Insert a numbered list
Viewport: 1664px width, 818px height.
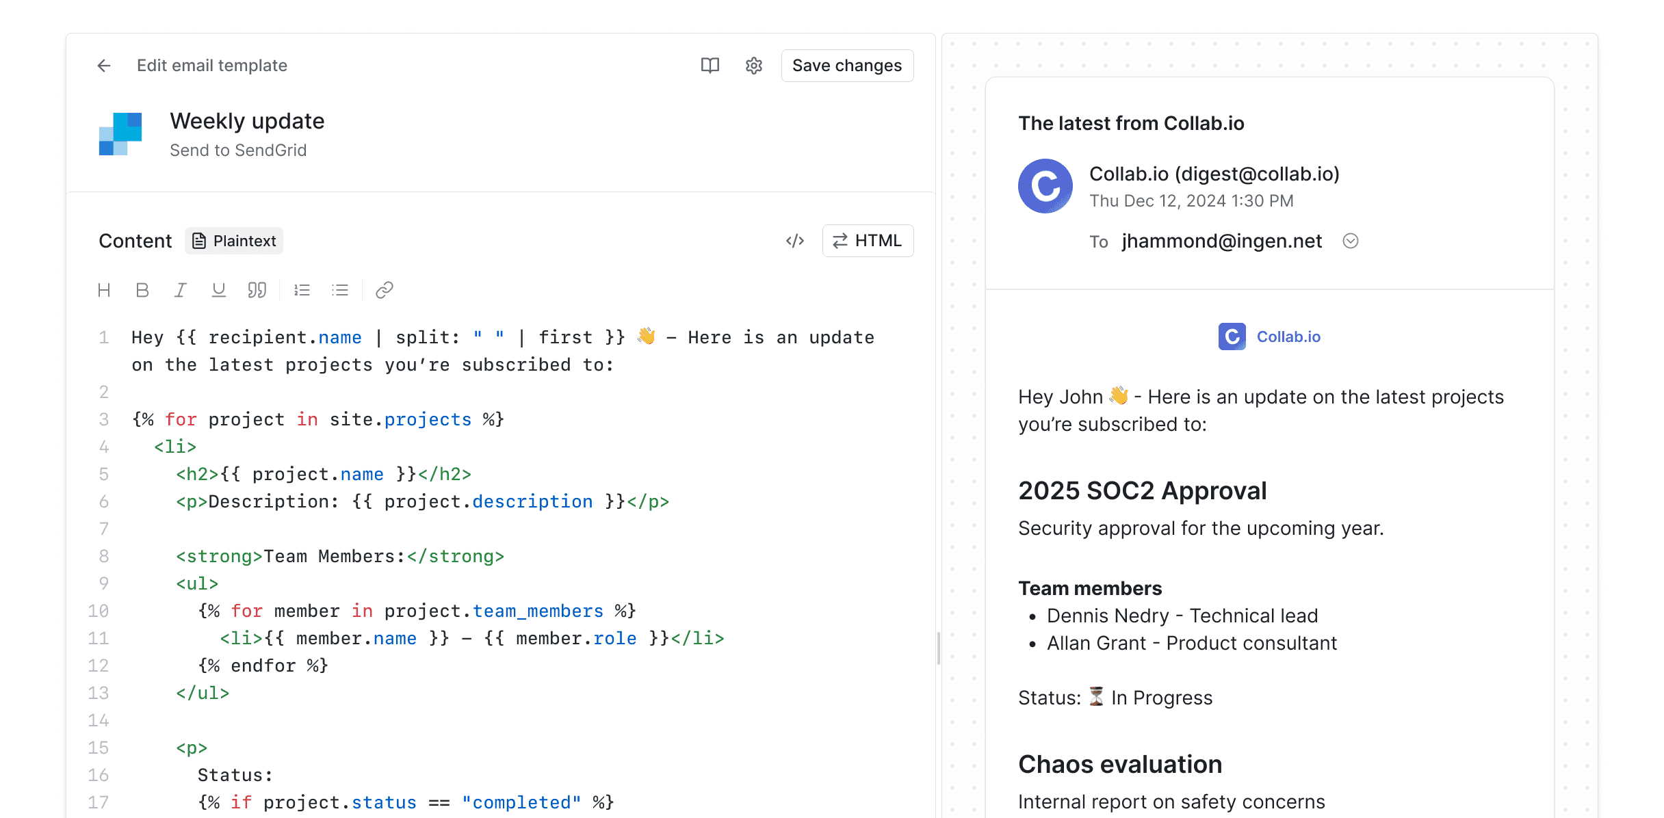[x=302, y=289]
